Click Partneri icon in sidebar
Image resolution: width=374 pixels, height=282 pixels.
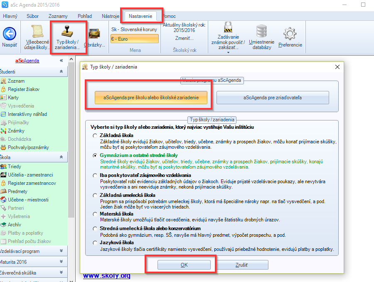coord(3,208)
